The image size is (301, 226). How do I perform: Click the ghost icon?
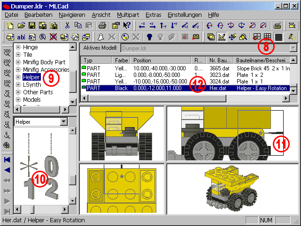[101, 37]
